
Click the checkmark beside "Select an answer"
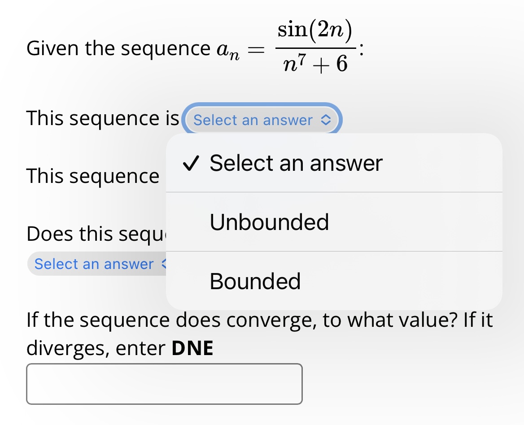click(x=190, y=163)
